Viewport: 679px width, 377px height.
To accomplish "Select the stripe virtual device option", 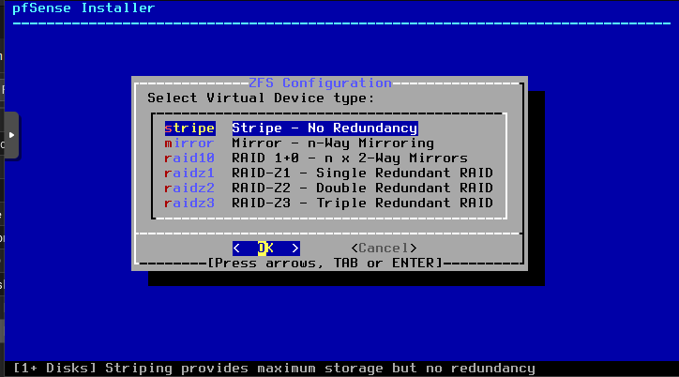I will click(291, 128).
